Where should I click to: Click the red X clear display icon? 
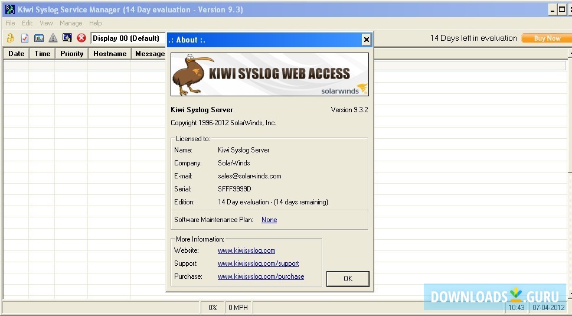tap(81, 38)
